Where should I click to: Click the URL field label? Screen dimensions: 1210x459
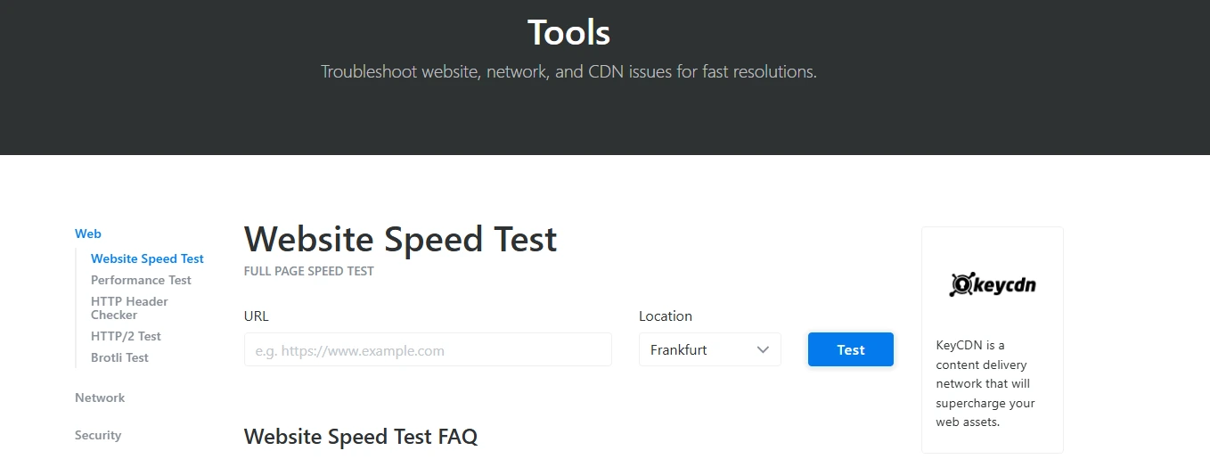256,316
